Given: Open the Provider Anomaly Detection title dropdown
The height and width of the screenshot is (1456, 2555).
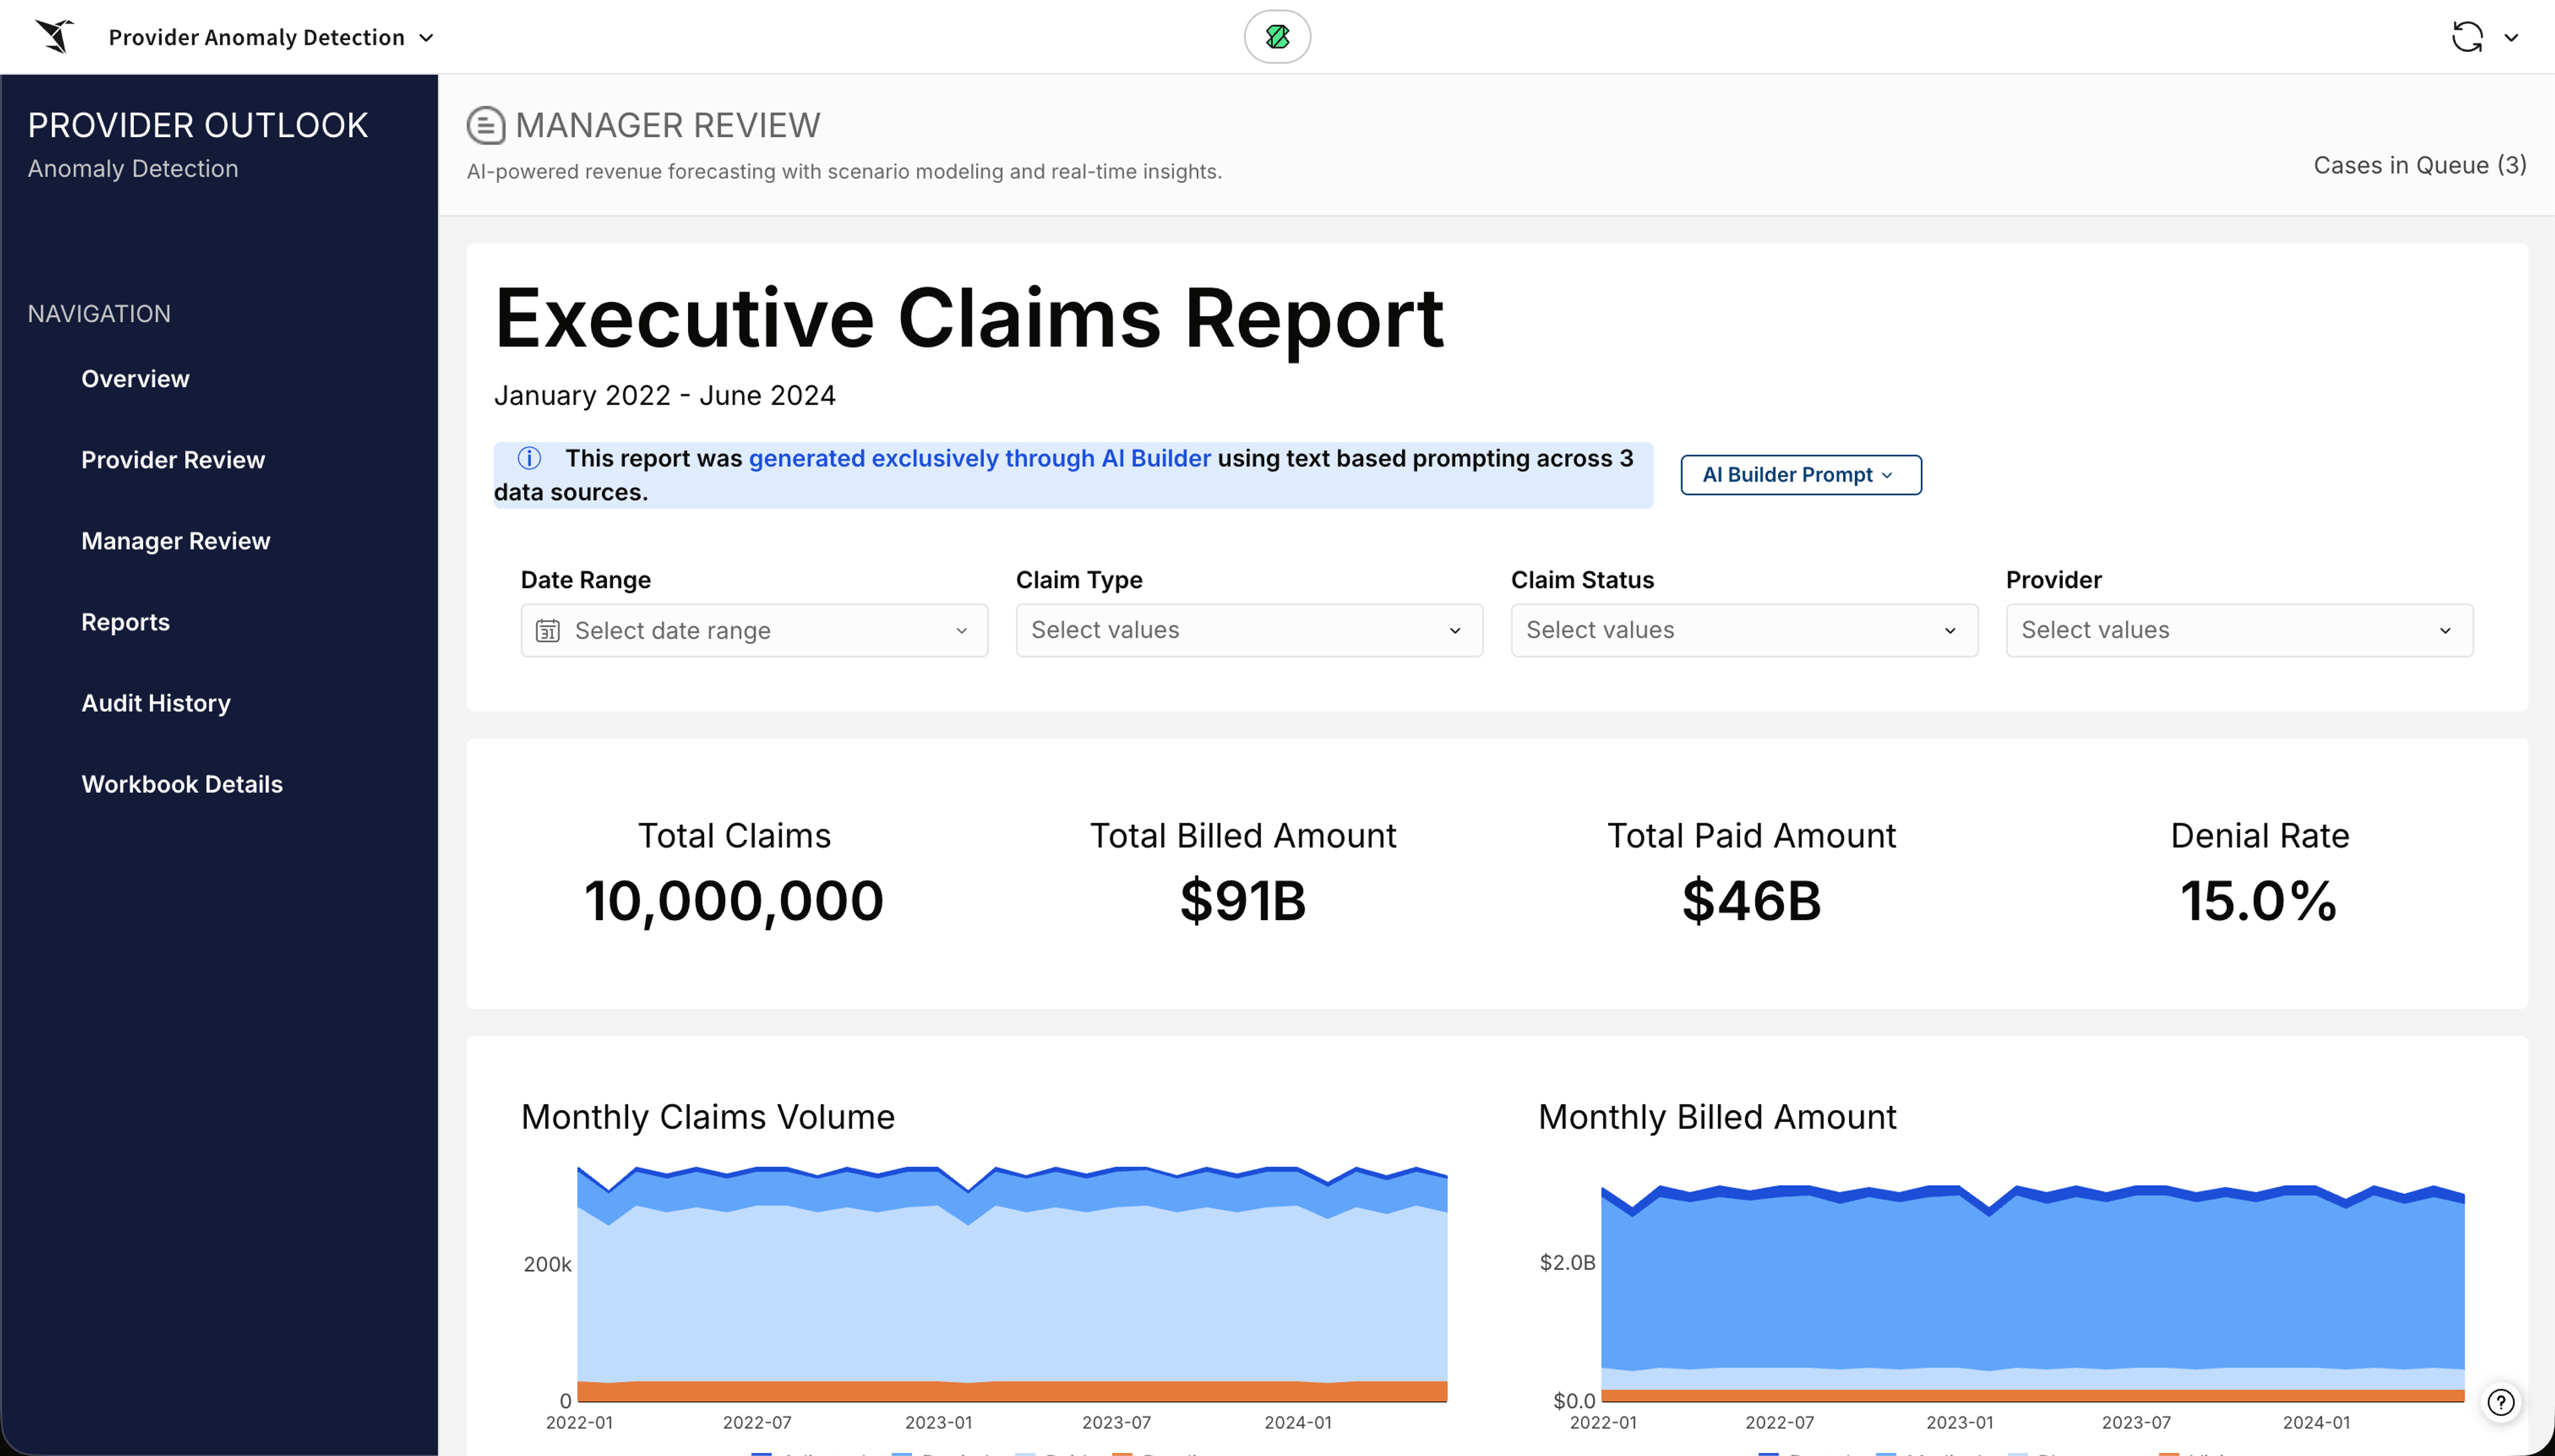Looking at the screenshot, I should point(271,37).
